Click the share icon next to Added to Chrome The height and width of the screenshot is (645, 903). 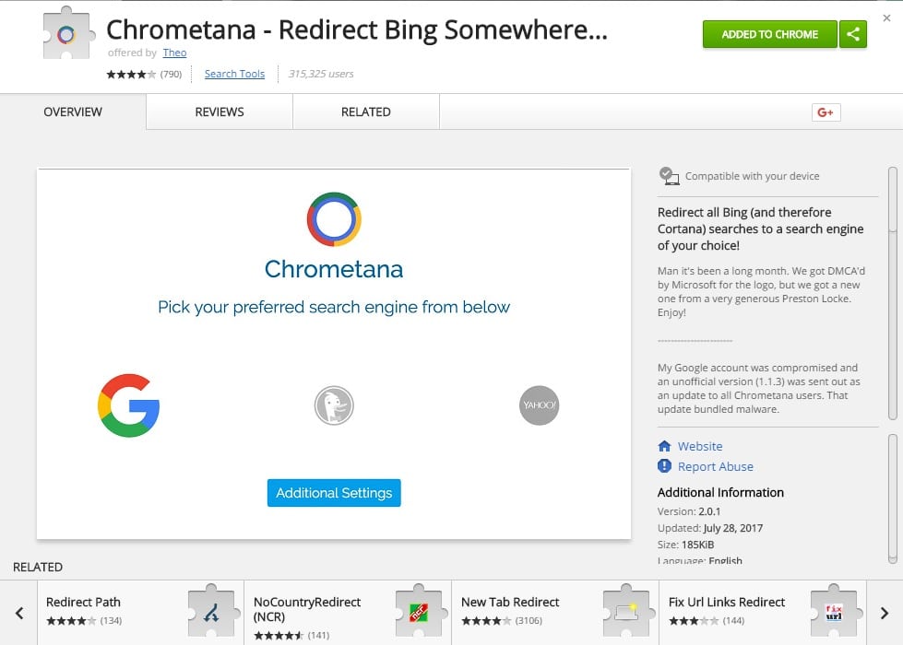[x=853, y=34]
